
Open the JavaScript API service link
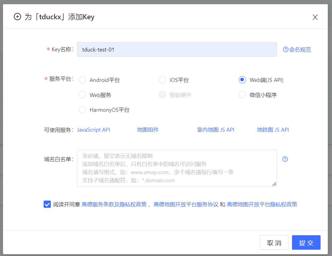[x=93, y=130]
